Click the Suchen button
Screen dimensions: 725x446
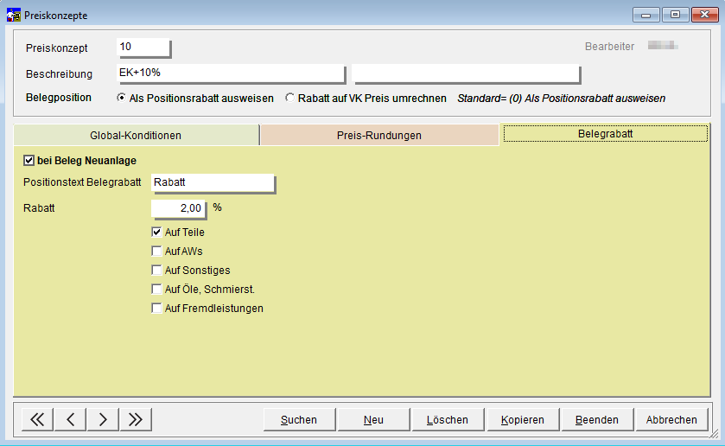click(x=299, y=419)
